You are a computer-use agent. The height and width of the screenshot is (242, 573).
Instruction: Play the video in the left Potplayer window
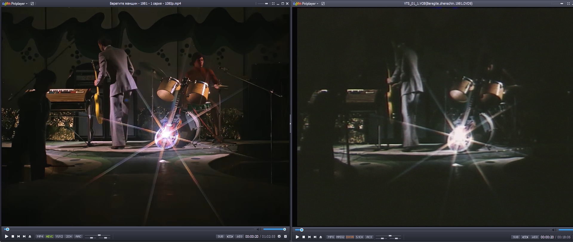[7, 236]
